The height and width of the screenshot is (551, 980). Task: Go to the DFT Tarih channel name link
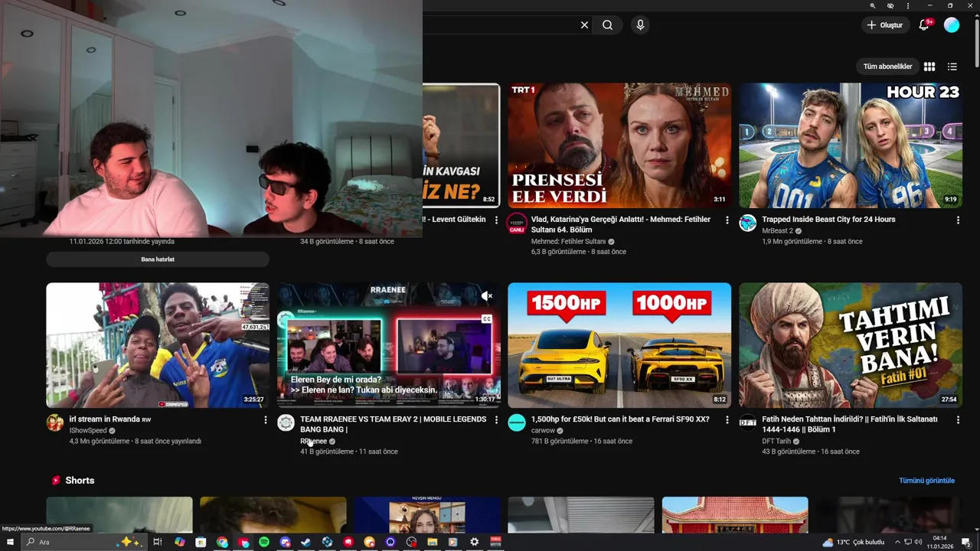776,441
